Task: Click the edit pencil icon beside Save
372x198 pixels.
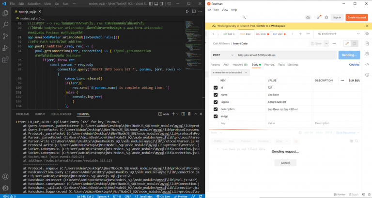Action: [x=347, y=43]
